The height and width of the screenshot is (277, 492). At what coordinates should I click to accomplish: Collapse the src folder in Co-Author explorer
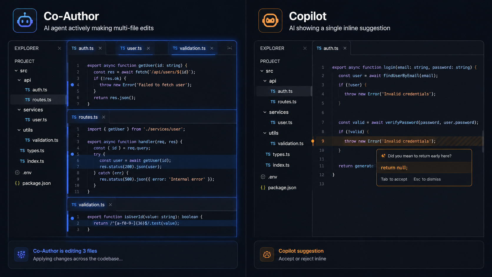16,71
